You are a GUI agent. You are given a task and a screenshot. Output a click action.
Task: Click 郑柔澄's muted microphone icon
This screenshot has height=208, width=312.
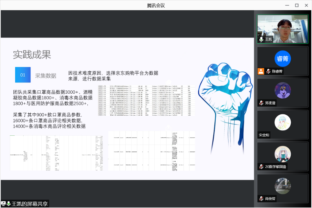click(261, 103)
